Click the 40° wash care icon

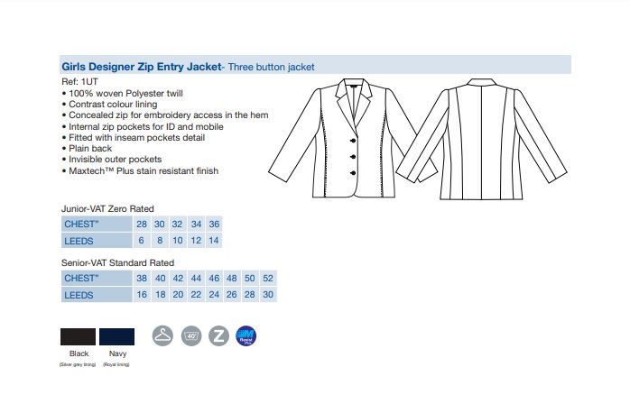(191, 335)
